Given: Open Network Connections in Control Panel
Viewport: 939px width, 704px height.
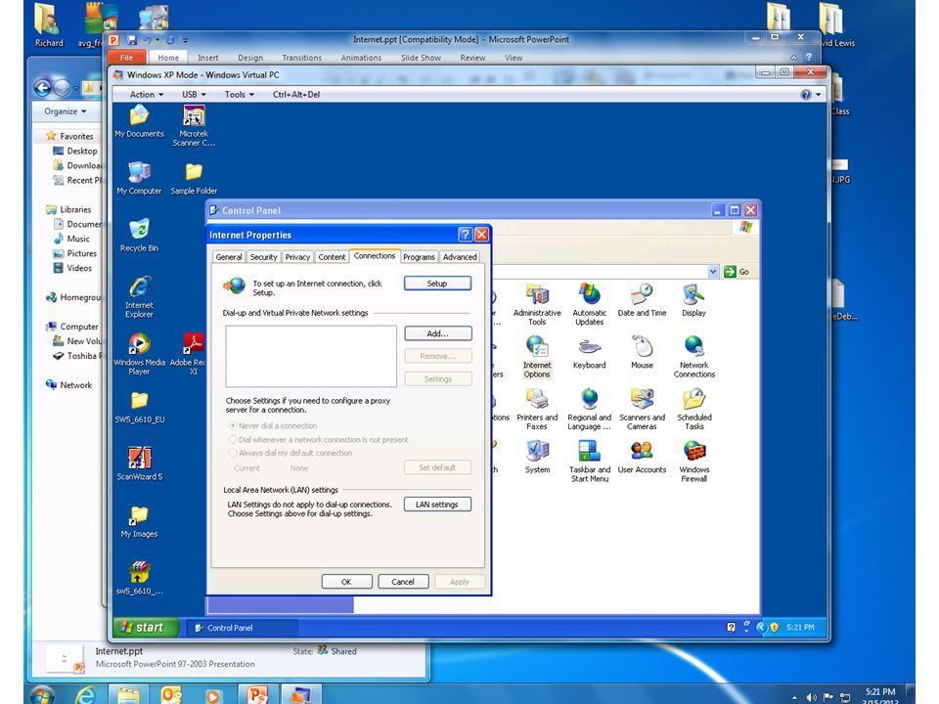Looking at the screenshot, I should [x=694, y=358].
